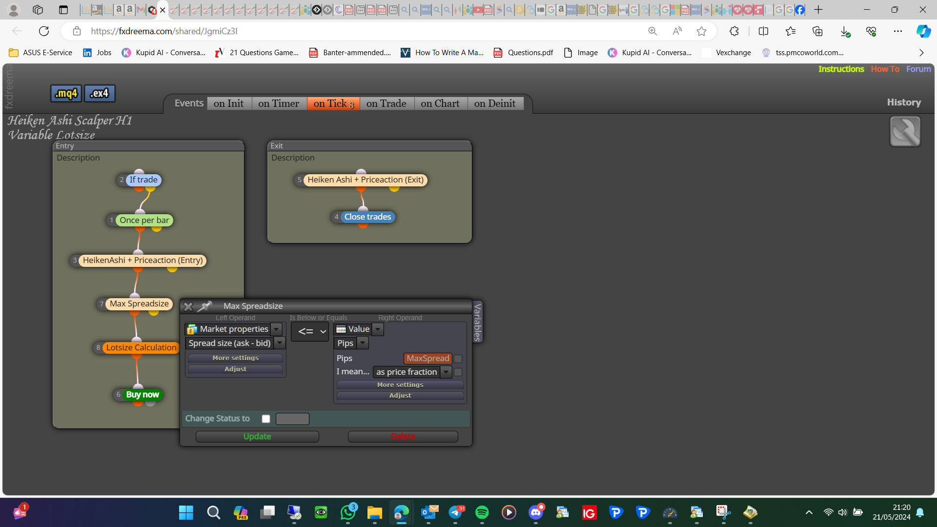937x527 pixels.
Task: Close the Max Spreadsize dialog
Action: pyautogui.click(x=188, y=306)
